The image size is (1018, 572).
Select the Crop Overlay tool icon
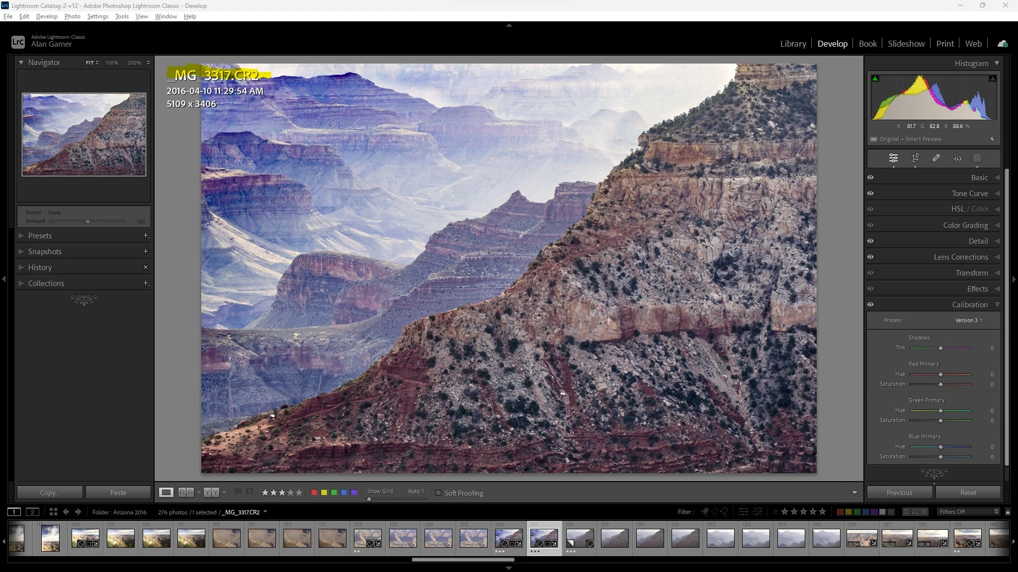point(915,158)
